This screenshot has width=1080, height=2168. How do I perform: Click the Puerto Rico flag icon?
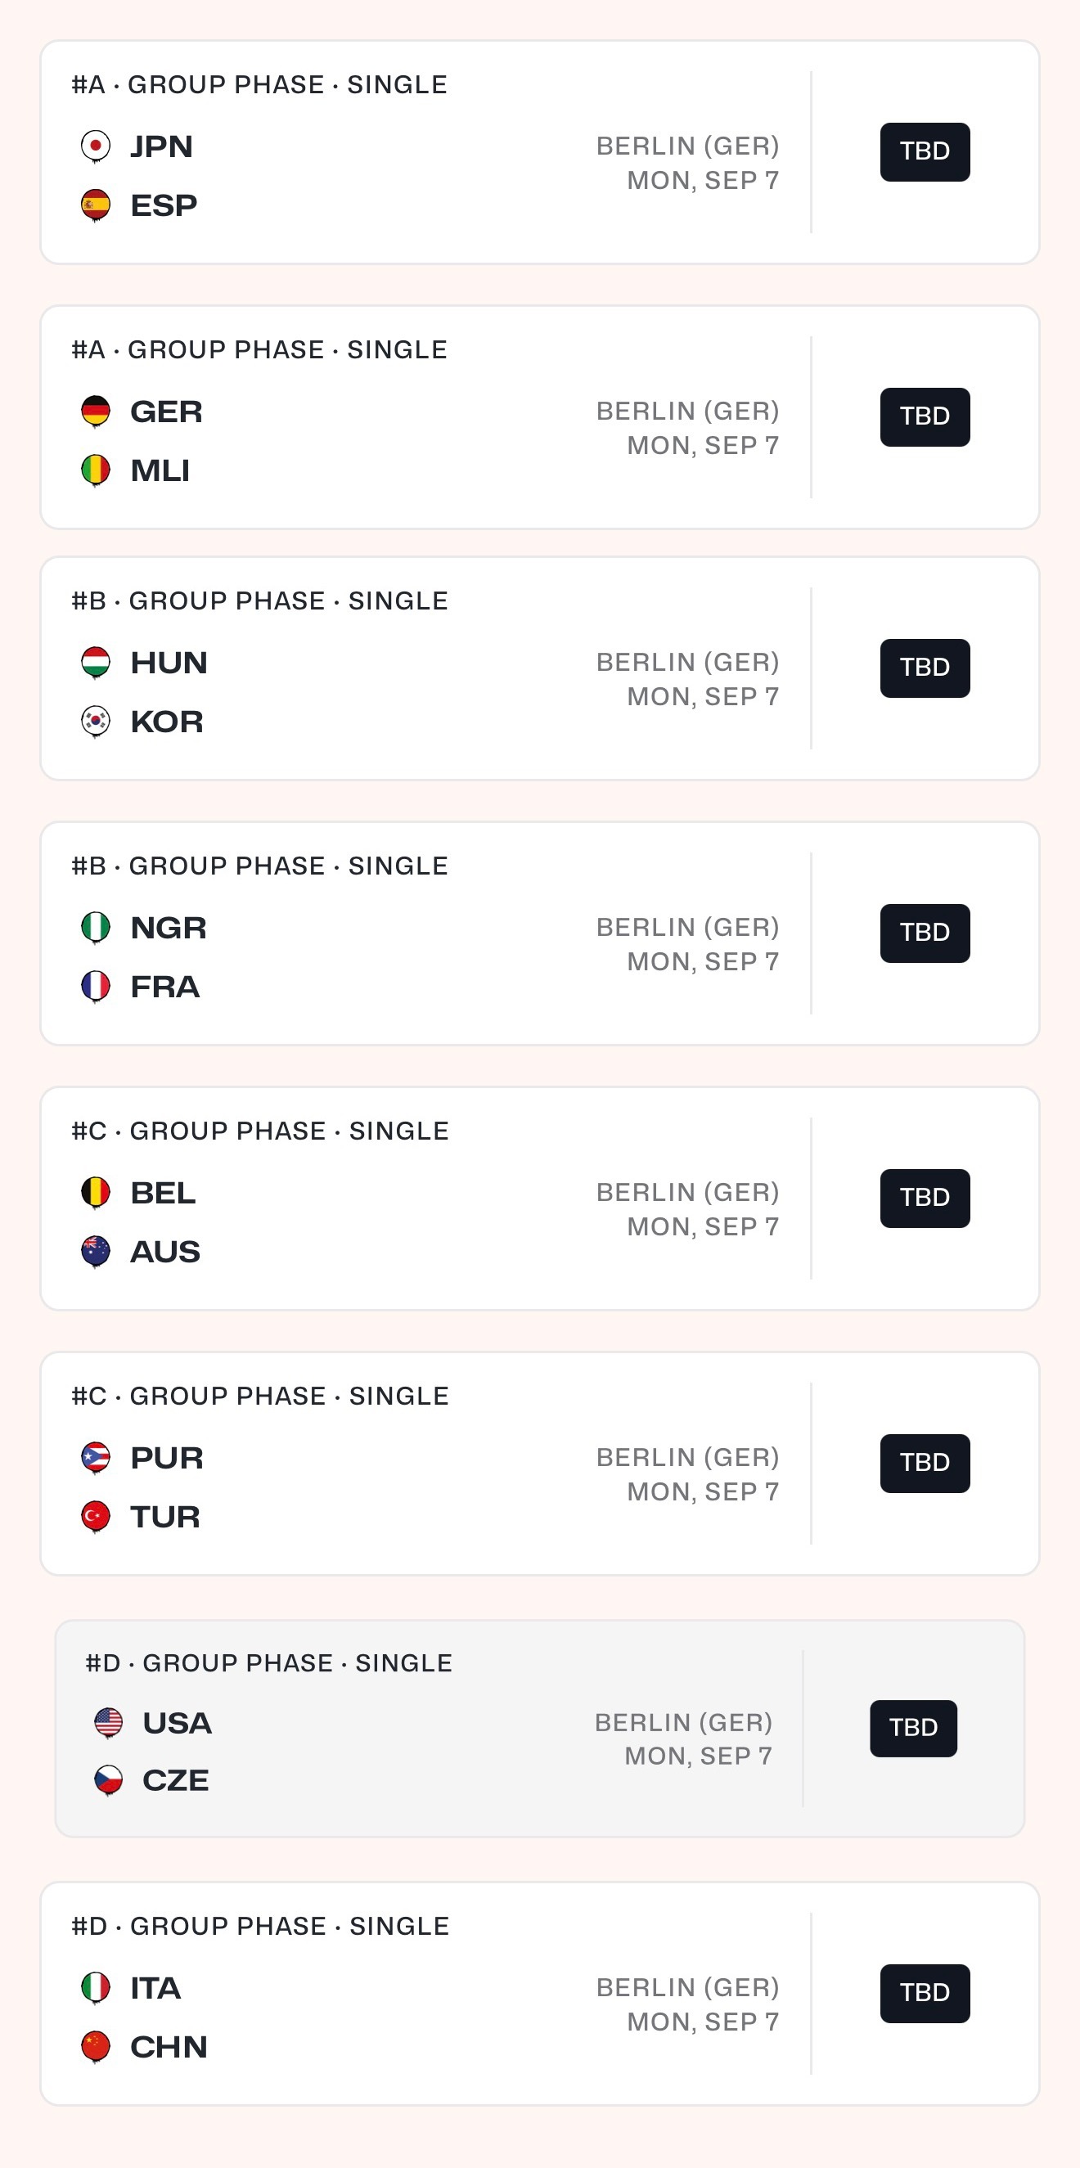[x=95, y=1457]
